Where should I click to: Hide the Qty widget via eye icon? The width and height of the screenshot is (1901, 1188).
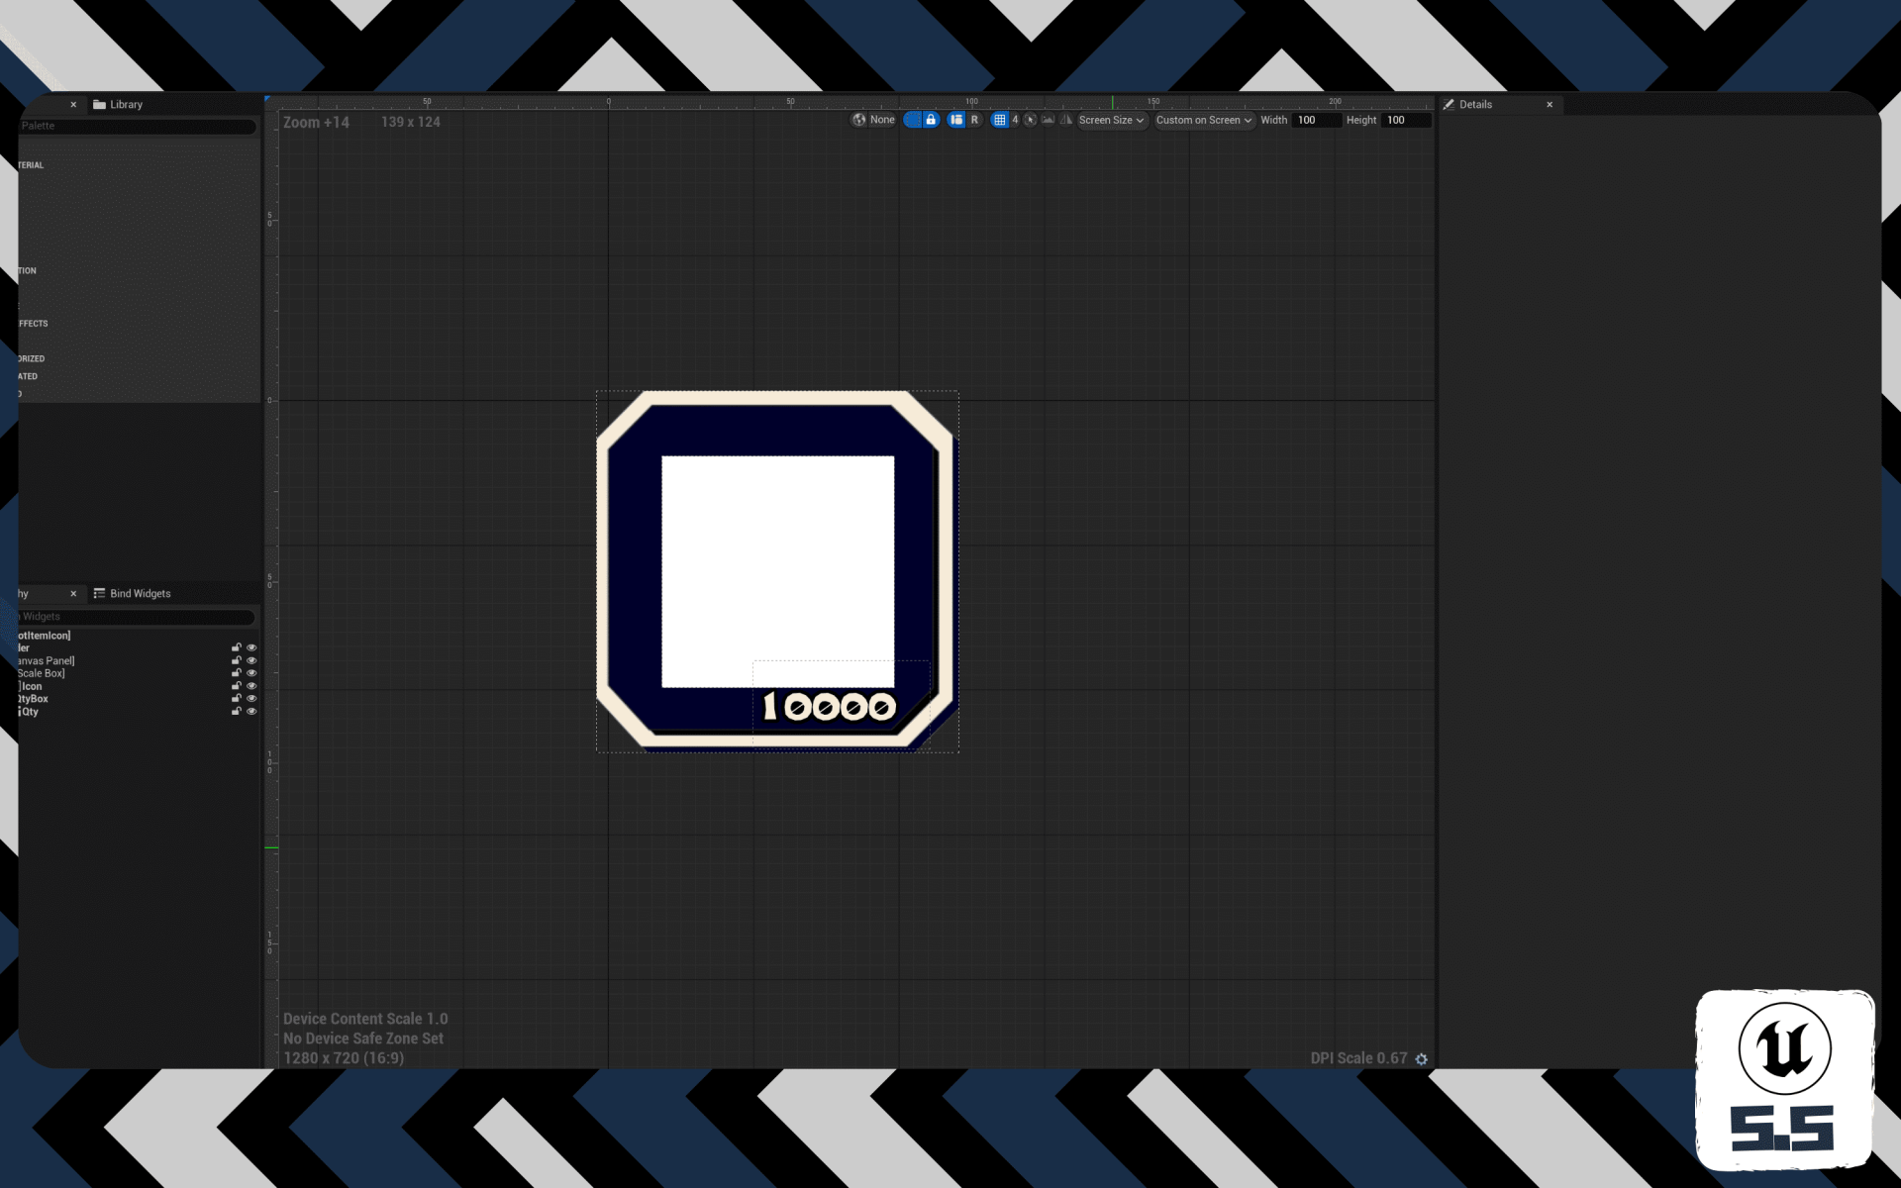point(251,712)
